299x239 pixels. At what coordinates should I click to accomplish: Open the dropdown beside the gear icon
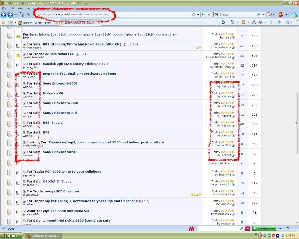(292, 22)
